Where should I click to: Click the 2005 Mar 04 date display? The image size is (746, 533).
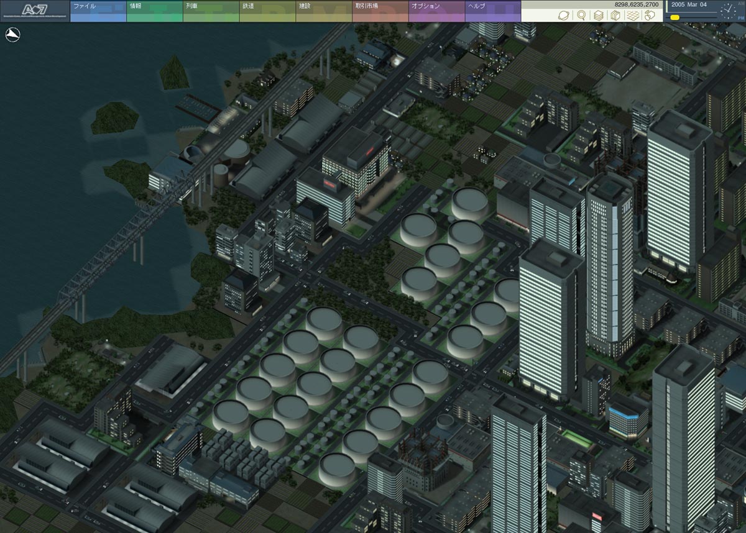coord(689,5)
